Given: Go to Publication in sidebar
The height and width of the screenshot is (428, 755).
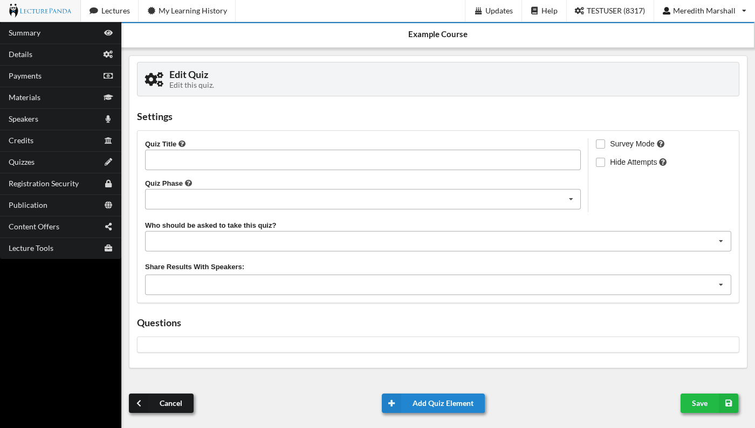Looking at the screenshot, I should [60, 205].
